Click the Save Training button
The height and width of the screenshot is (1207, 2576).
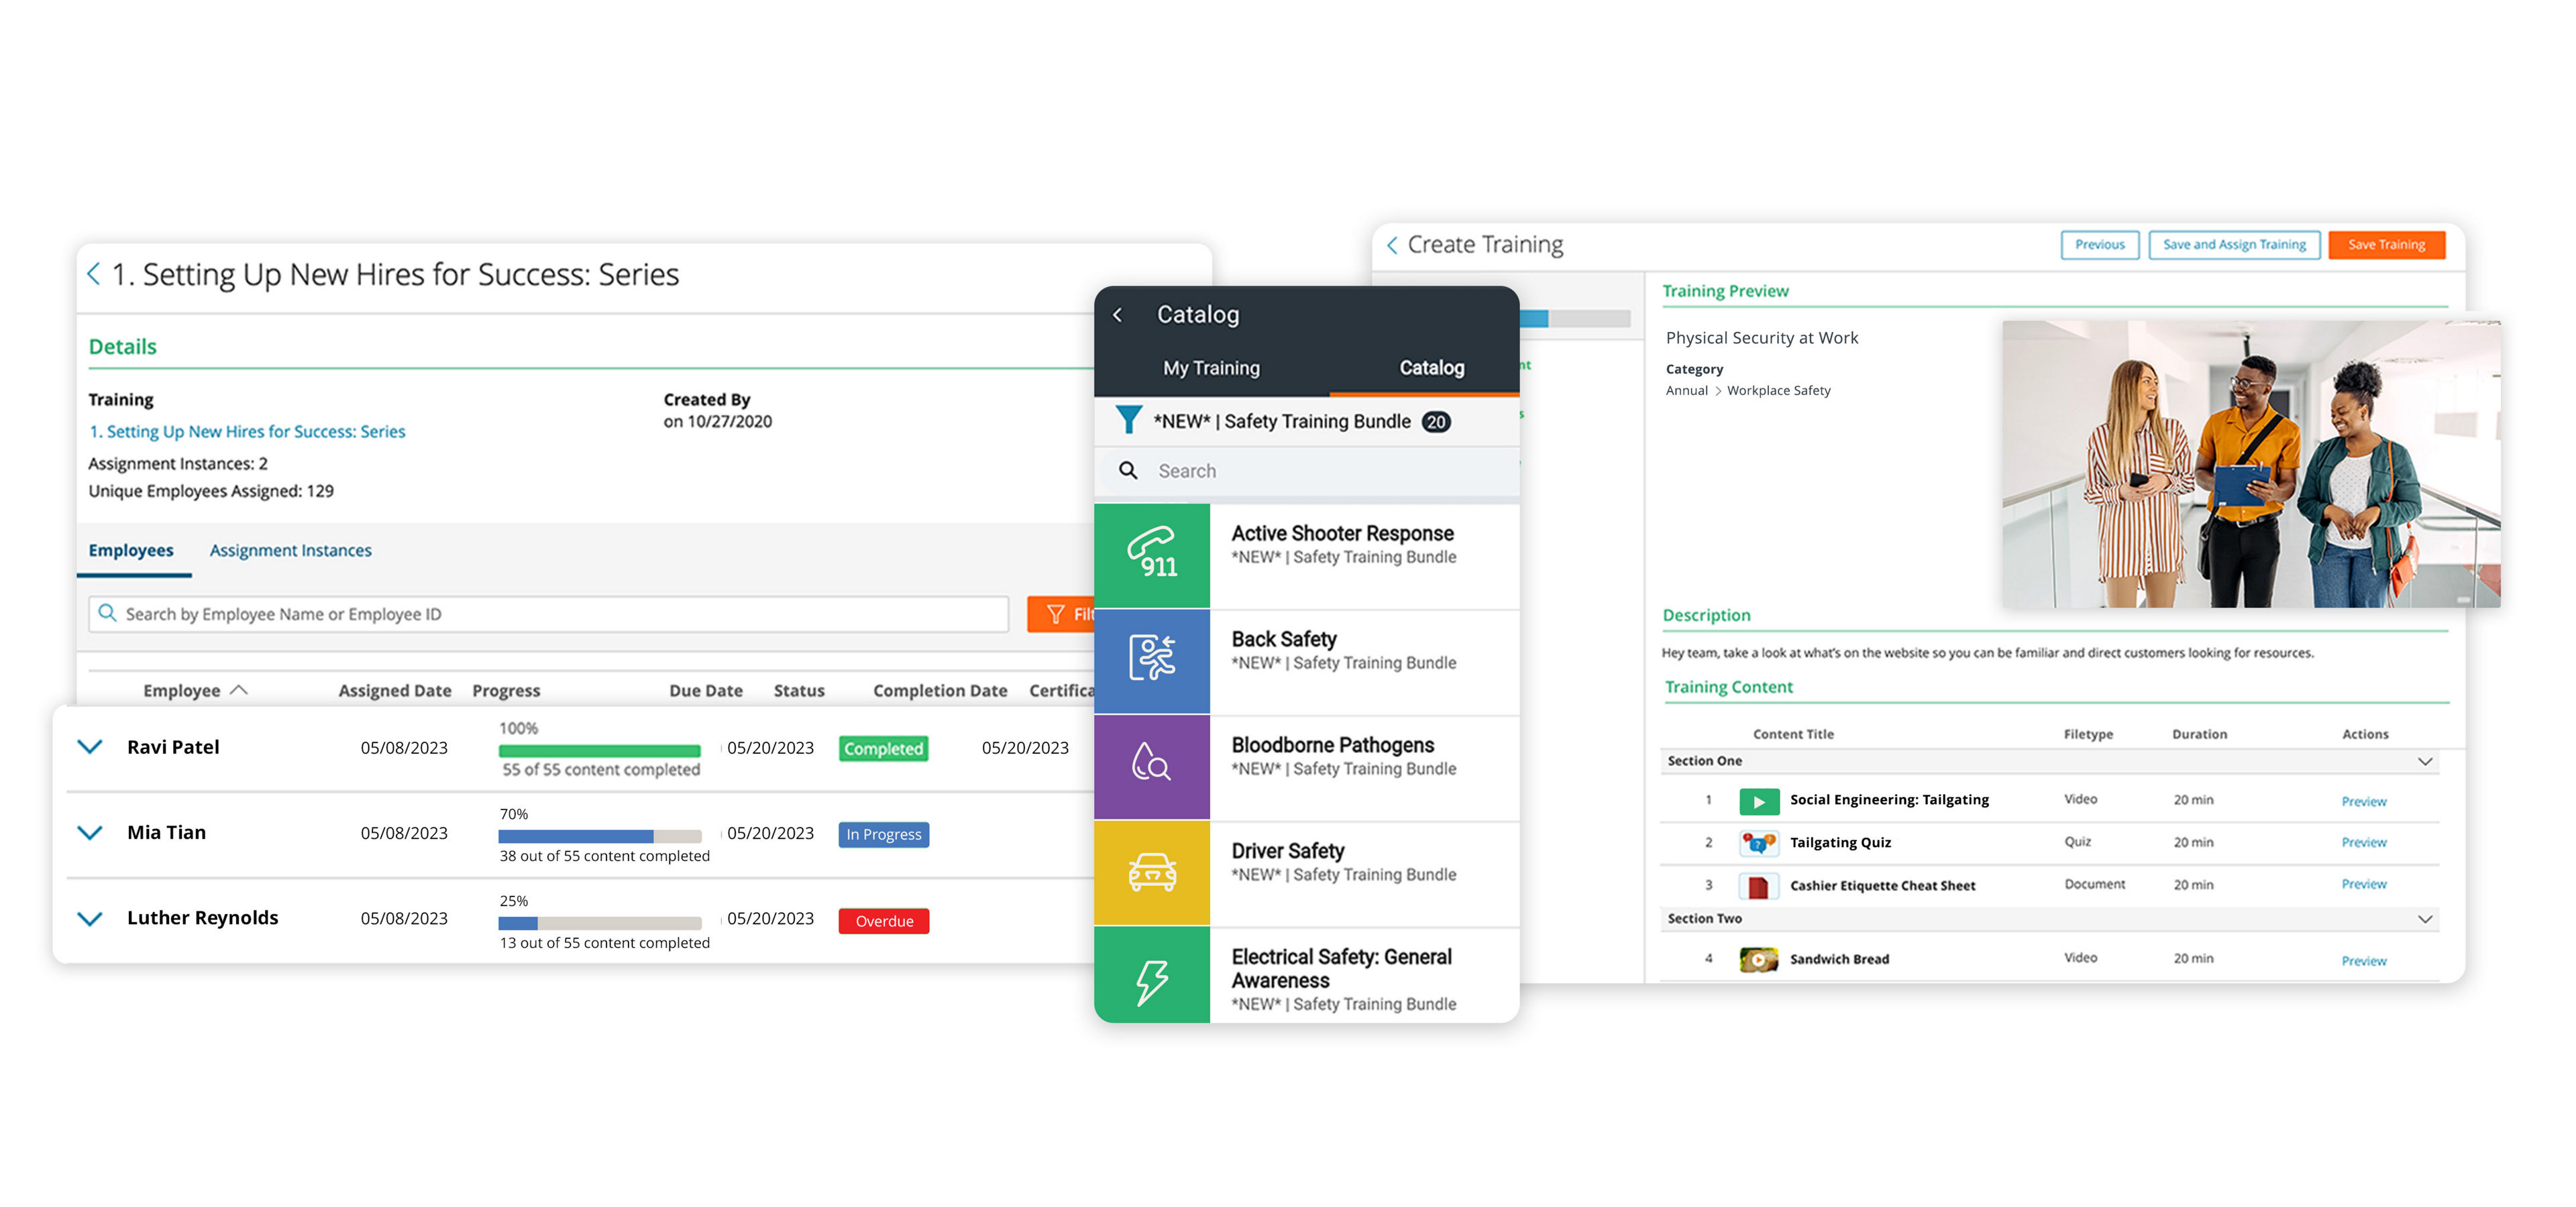2386,245
